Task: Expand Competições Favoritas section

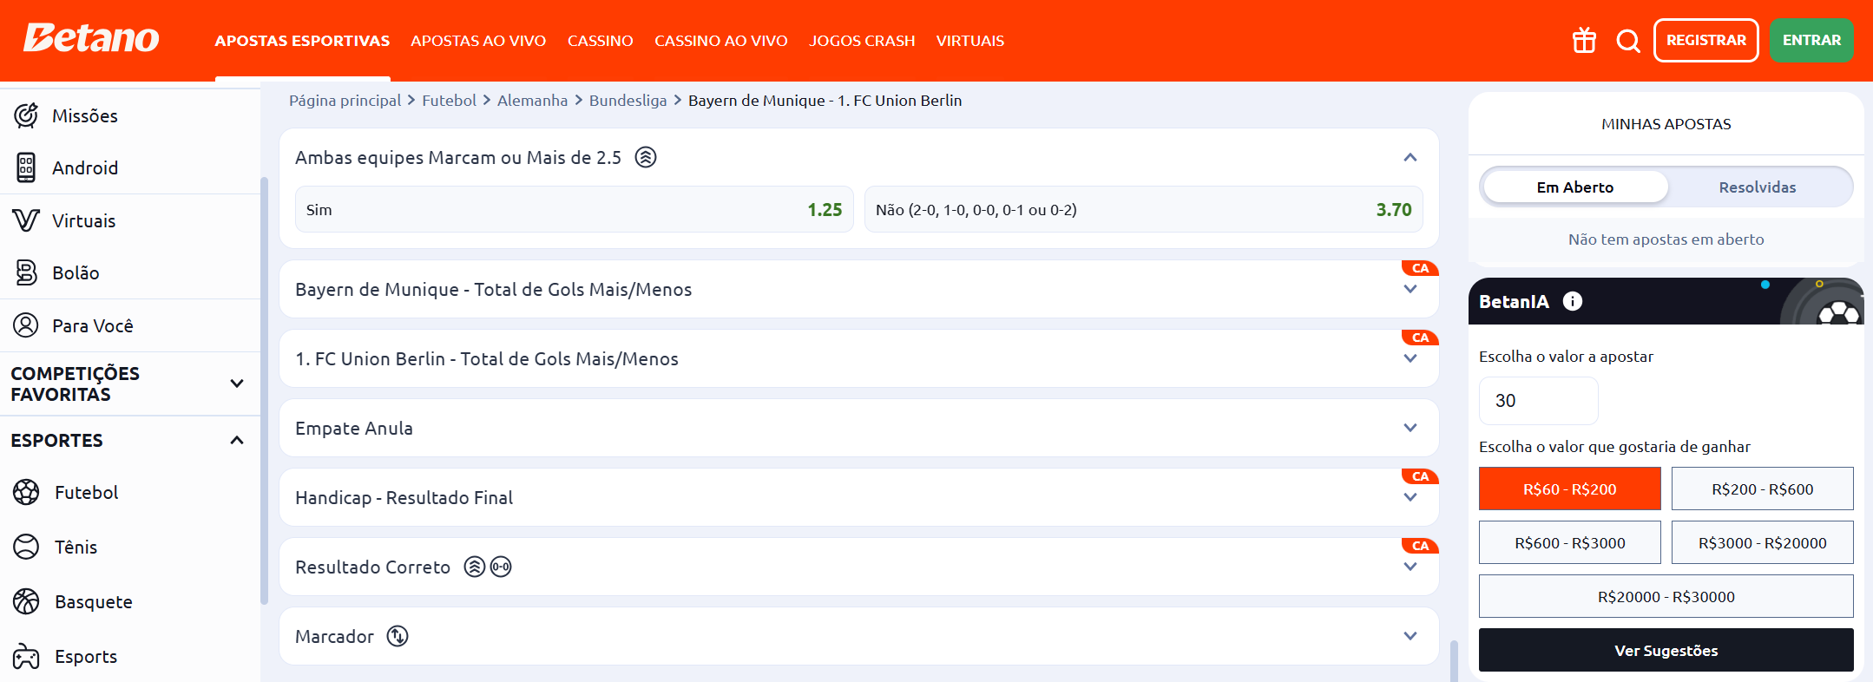Action: click(x=236, y=384)
